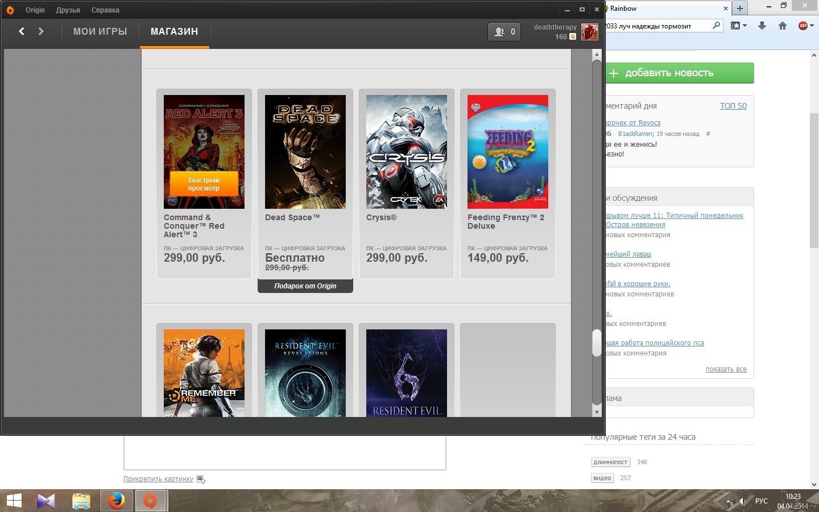
Task: Switch to МАГАЗИН tab
Action: click(x=174, y=31)
